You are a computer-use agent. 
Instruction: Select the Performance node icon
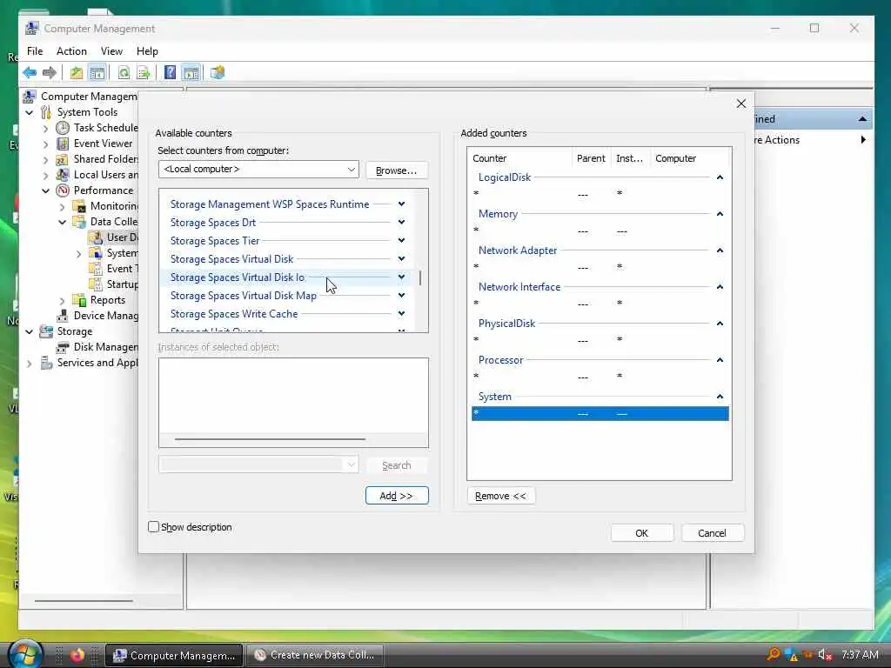click(63, 190)
